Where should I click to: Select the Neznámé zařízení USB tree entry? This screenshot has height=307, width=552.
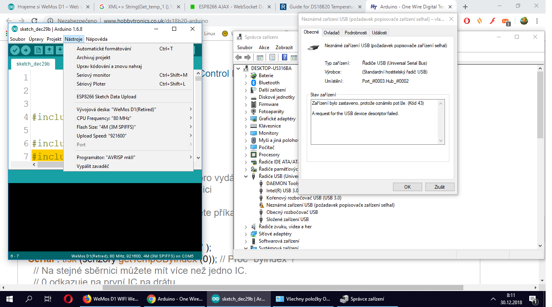[x=330, y=205]
